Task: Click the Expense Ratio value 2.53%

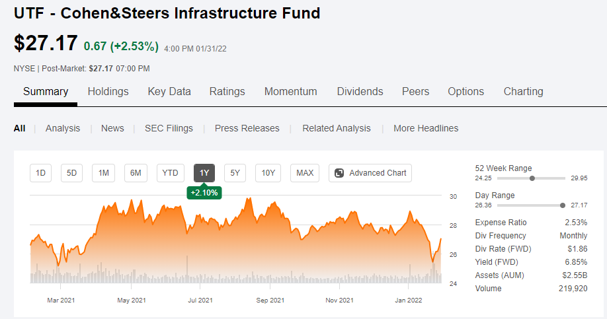Action: coord(576,223)
